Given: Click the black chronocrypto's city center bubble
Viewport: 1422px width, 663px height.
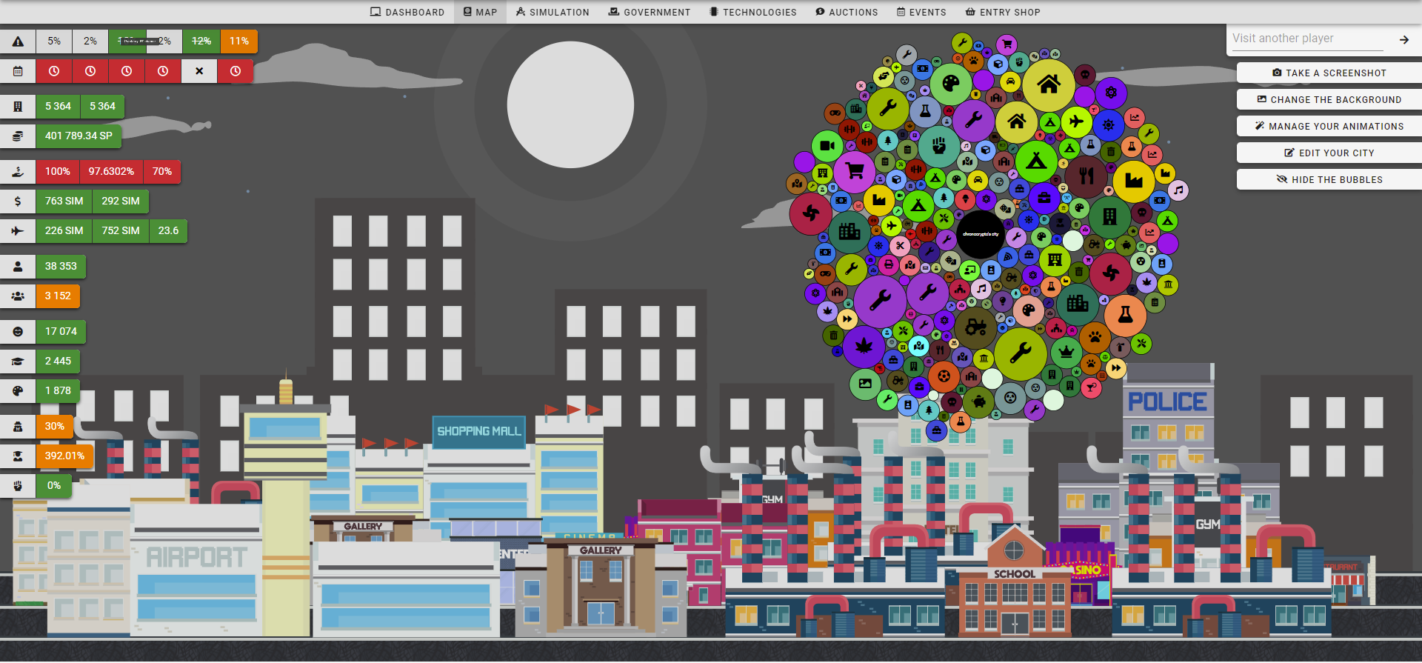Looking at the screenshot, I should [981, 234].
